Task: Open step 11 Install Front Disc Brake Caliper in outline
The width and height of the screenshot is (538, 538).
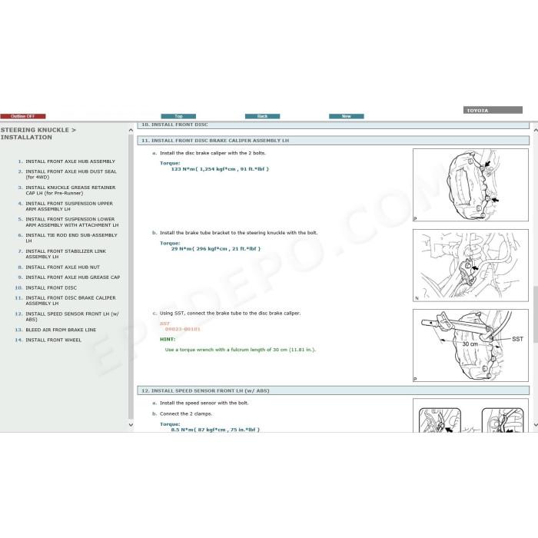Action: tap(71, 301)
